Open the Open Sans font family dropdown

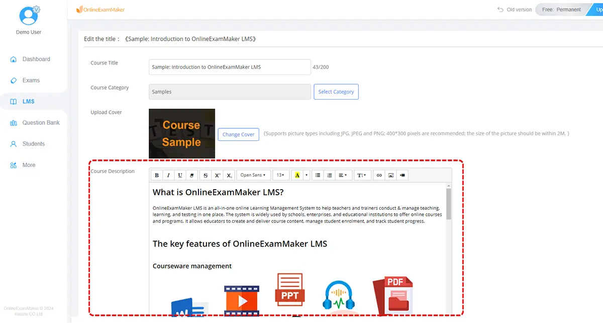click(253, 175)
